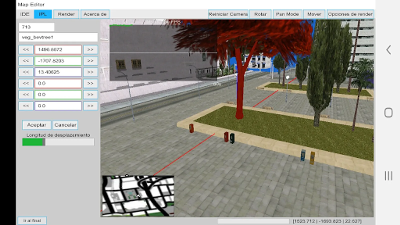
Task: Click Y position field -1707.8203
Action: point(58,61)
